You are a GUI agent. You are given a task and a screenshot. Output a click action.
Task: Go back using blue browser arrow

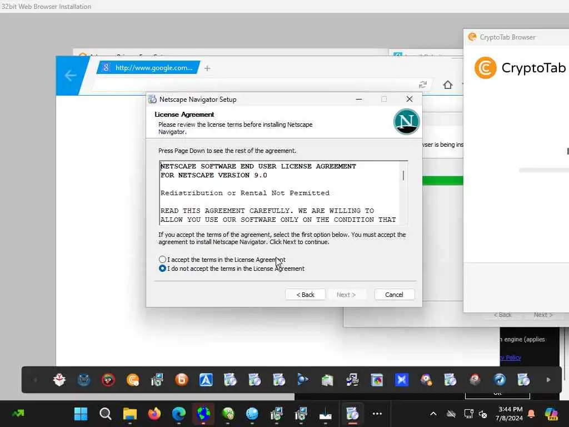70,76
